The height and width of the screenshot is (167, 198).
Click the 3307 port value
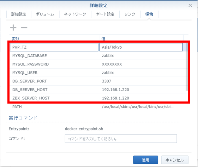(107, 81)
